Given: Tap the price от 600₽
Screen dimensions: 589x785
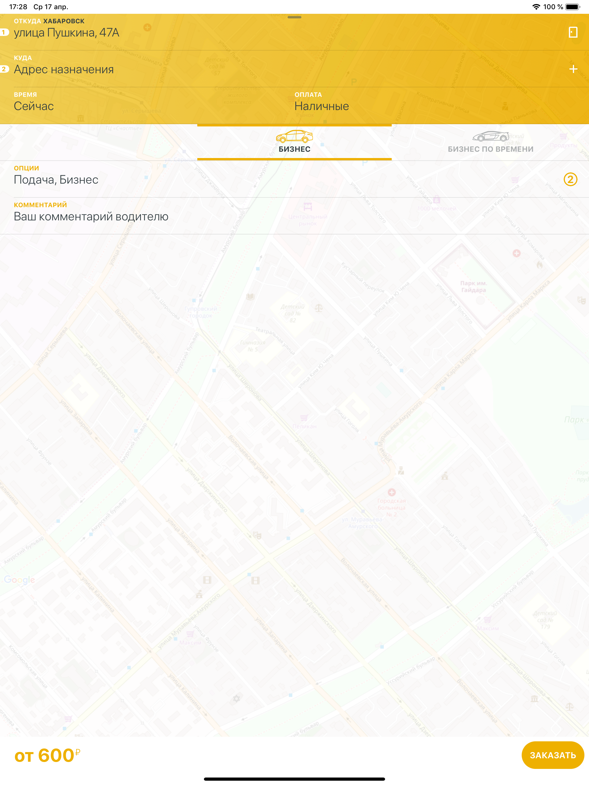Looking at the screenshot, I should point(47,755).
